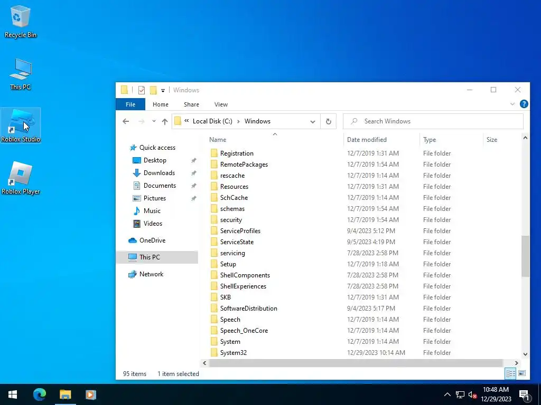Switch to Details view in the status bar

(x=510, y=373)
